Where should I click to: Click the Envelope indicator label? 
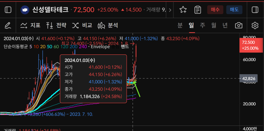coord(100,47)
